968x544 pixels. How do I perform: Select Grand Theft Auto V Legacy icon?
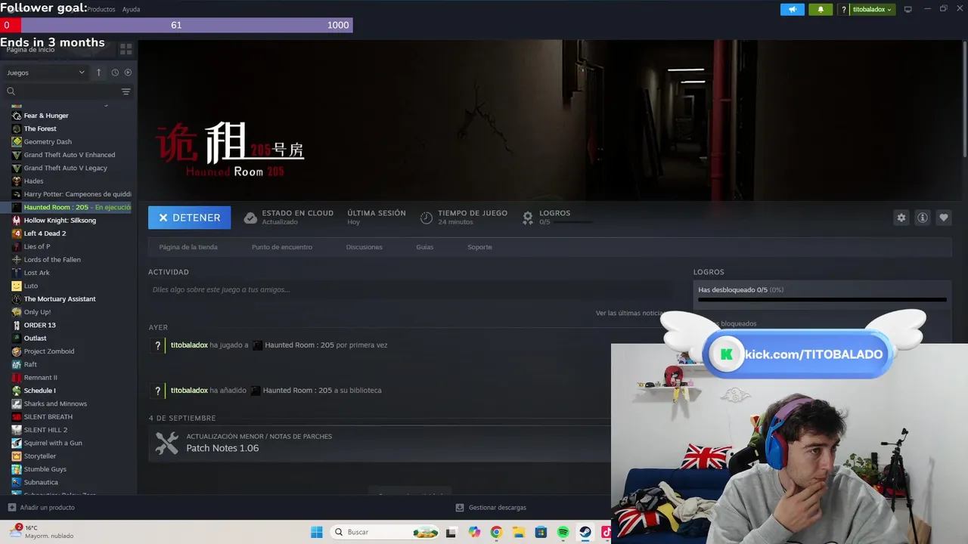(17, 168)
